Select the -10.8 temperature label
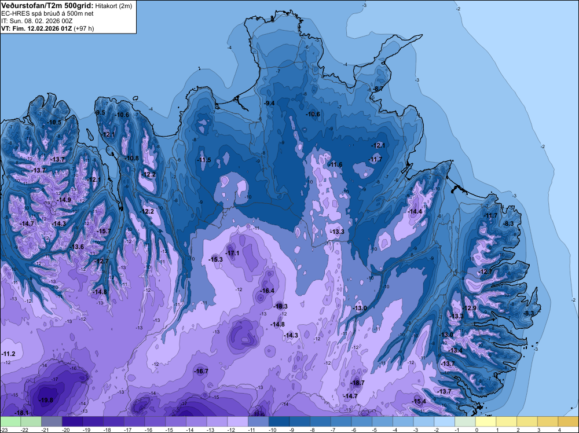This screenshot has height=433, width=579. 132,159
